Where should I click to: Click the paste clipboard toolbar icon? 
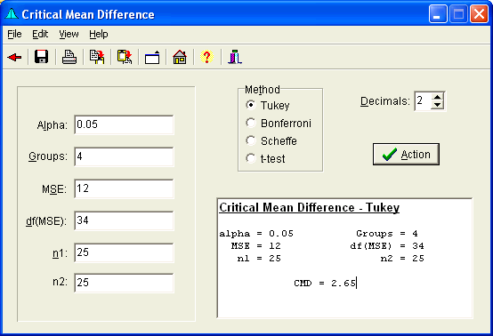pos(125,57)
